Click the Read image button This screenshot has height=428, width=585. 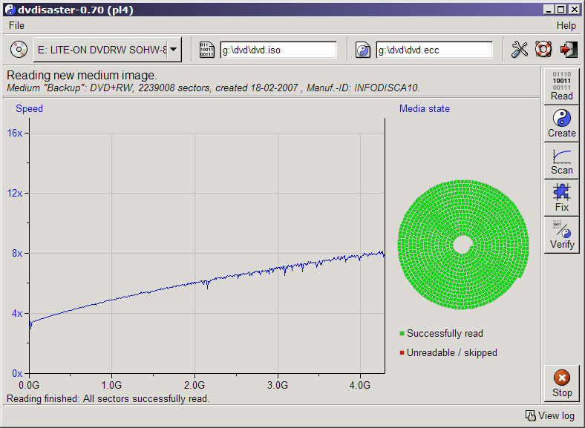pos(561,86)
